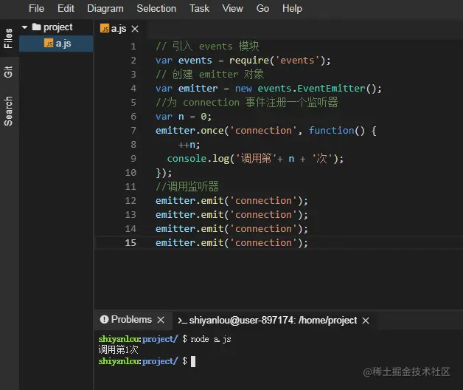The width and height of the screenshot is (463, 390).
Task: Open the Go menu
Action: click(x=262, y=8)
